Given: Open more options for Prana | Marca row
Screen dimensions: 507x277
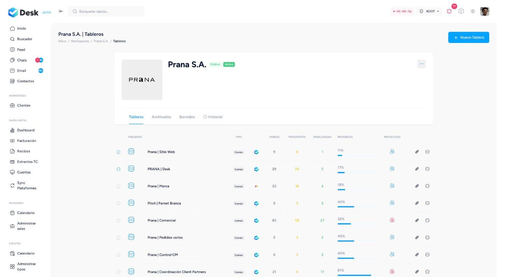Looking at the screenshot, I should click(x=427, y=186).
